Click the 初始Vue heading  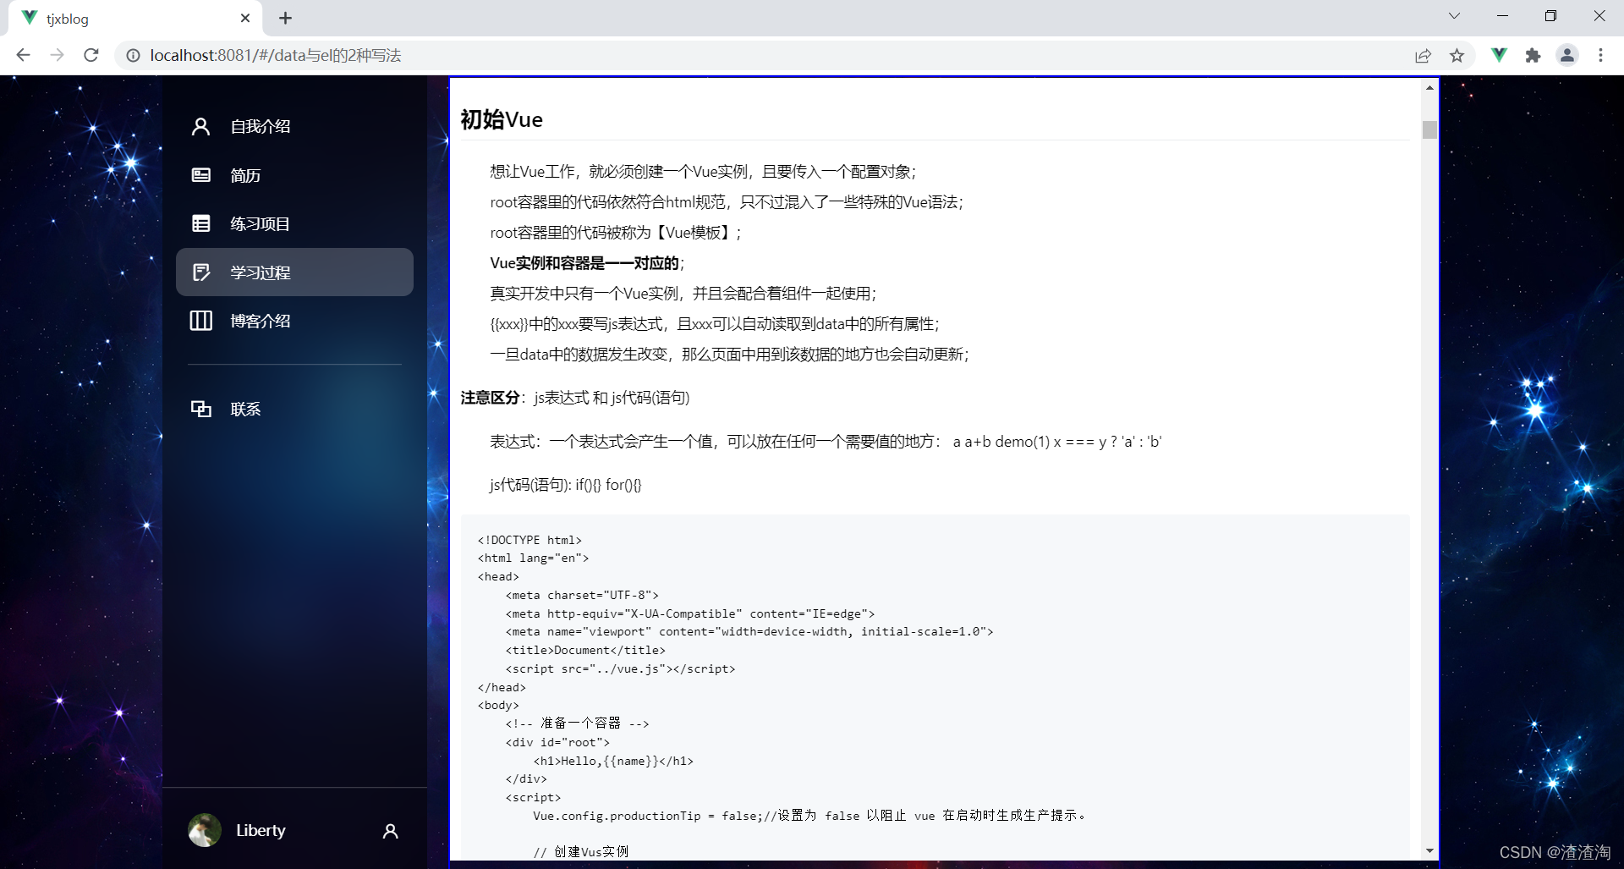[x=502, y=119]
